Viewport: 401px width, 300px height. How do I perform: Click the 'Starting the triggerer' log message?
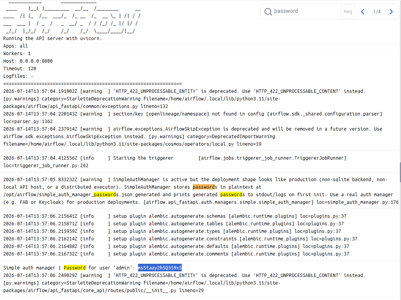(143, 158)
